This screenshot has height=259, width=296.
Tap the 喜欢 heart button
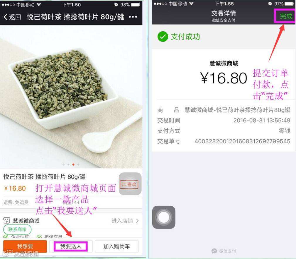[129, 184]
